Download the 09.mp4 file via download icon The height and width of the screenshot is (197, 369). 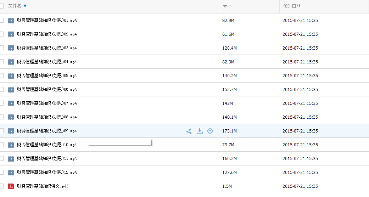tap(200, 131)
